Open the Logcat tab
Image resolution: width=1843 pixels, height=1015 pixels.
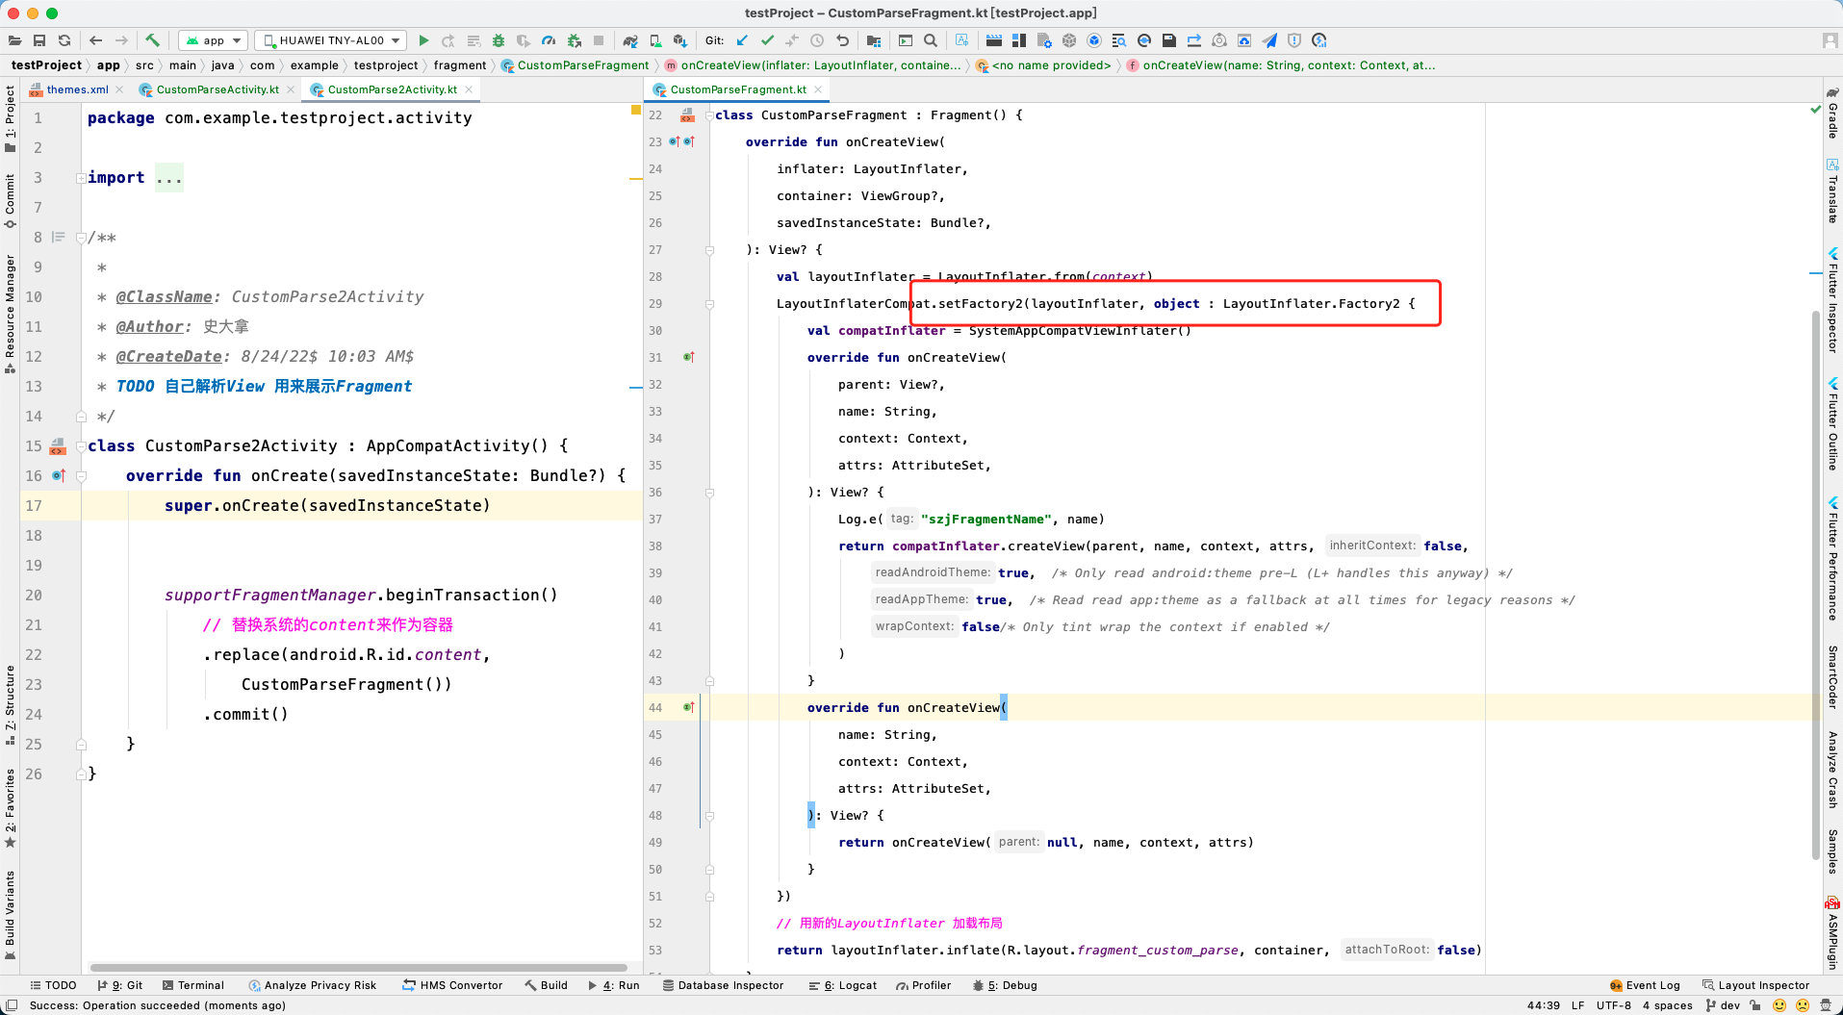[842, 985]
